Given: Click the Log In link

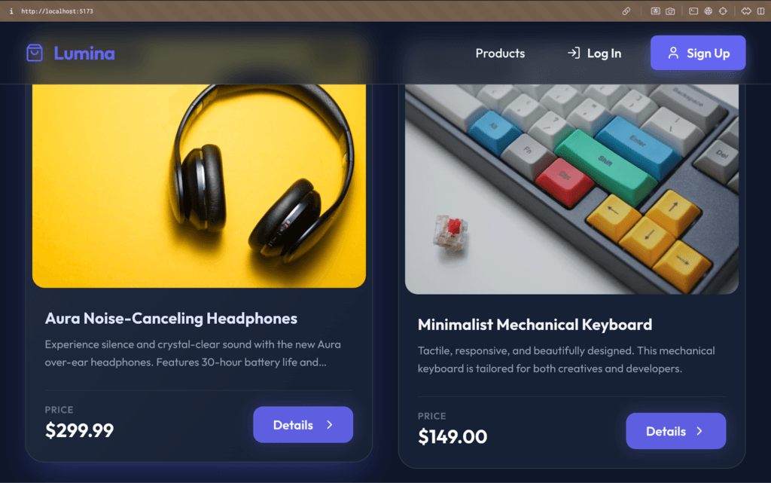Looking at the screenshot, I should click(595, 53).
